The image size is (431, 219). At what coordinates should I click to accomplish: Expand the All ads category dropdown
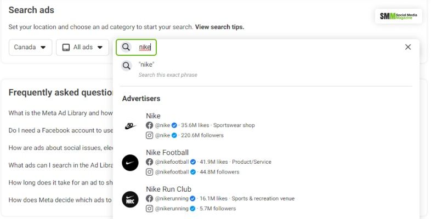82,47
